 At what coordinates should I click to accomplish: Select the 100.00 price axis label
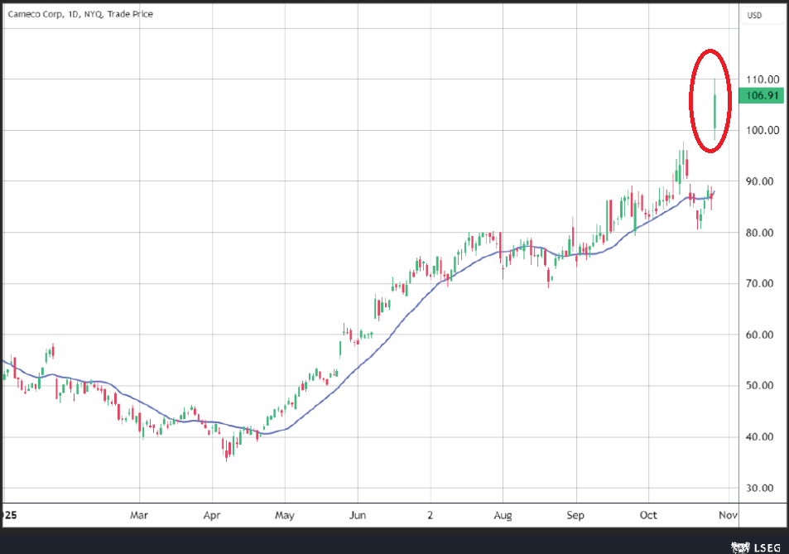tap(763, 130)
